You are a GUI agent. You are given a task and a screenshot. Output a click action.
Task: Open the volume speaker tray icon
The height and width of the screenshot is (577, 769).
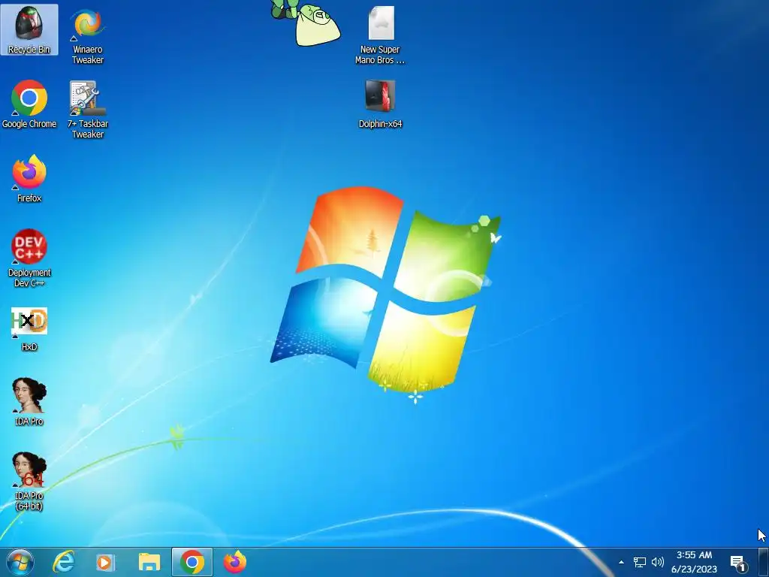(x=658, y=562)
